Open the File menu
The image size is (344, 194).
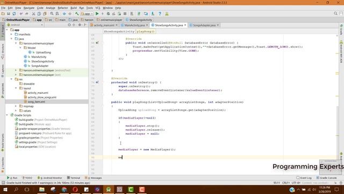pos(3,8)
